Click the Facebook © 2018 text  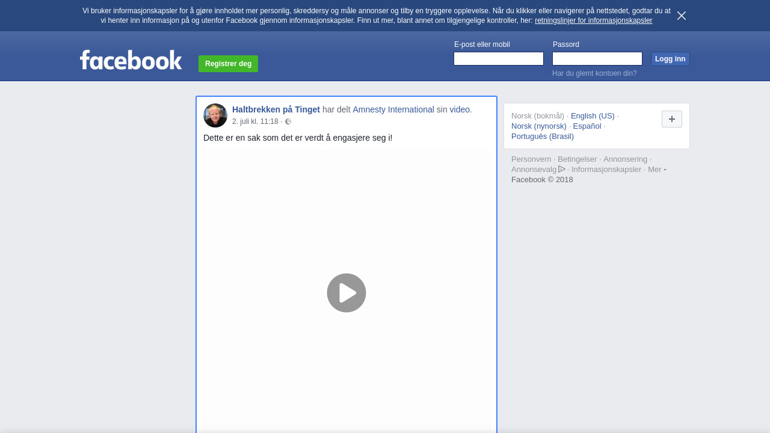pos(542,179)
